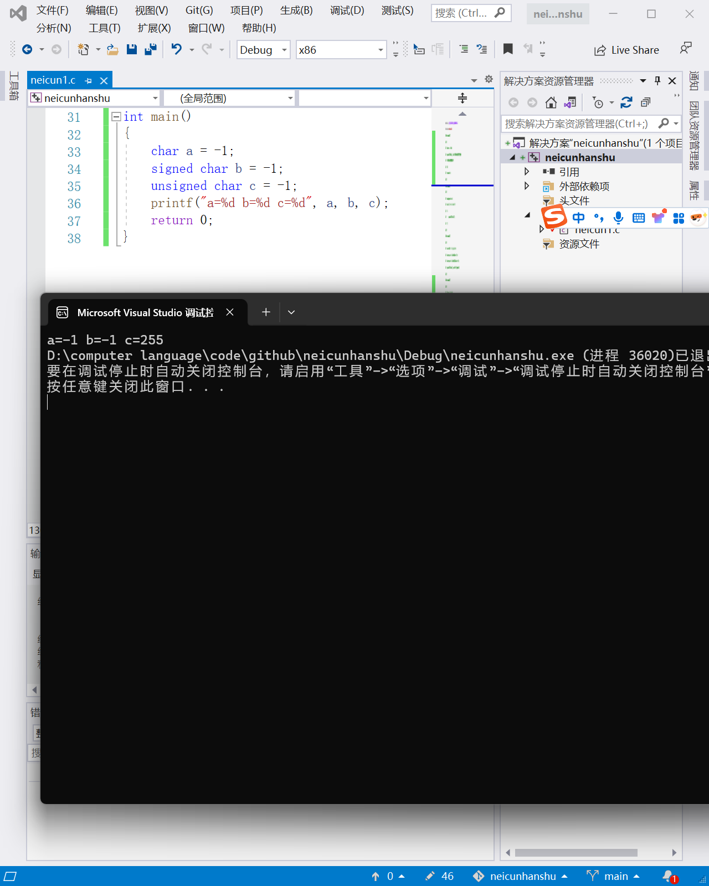This screenshot has width=709, height=886.
Task: Click the skin shirt icon on IME bar
Action: tap(659, 217)
